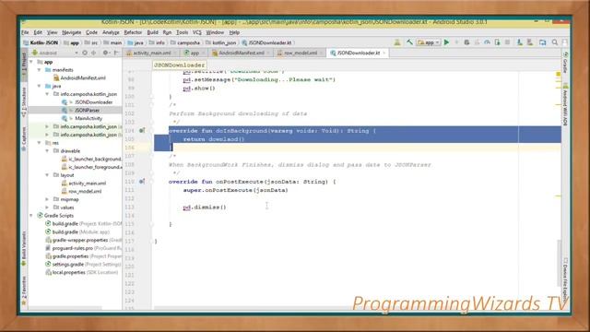The height and width of the screenshot is (332, 590).
Task: Click the override gutter icon beside onPostExecute
Action: pos(142,182)
